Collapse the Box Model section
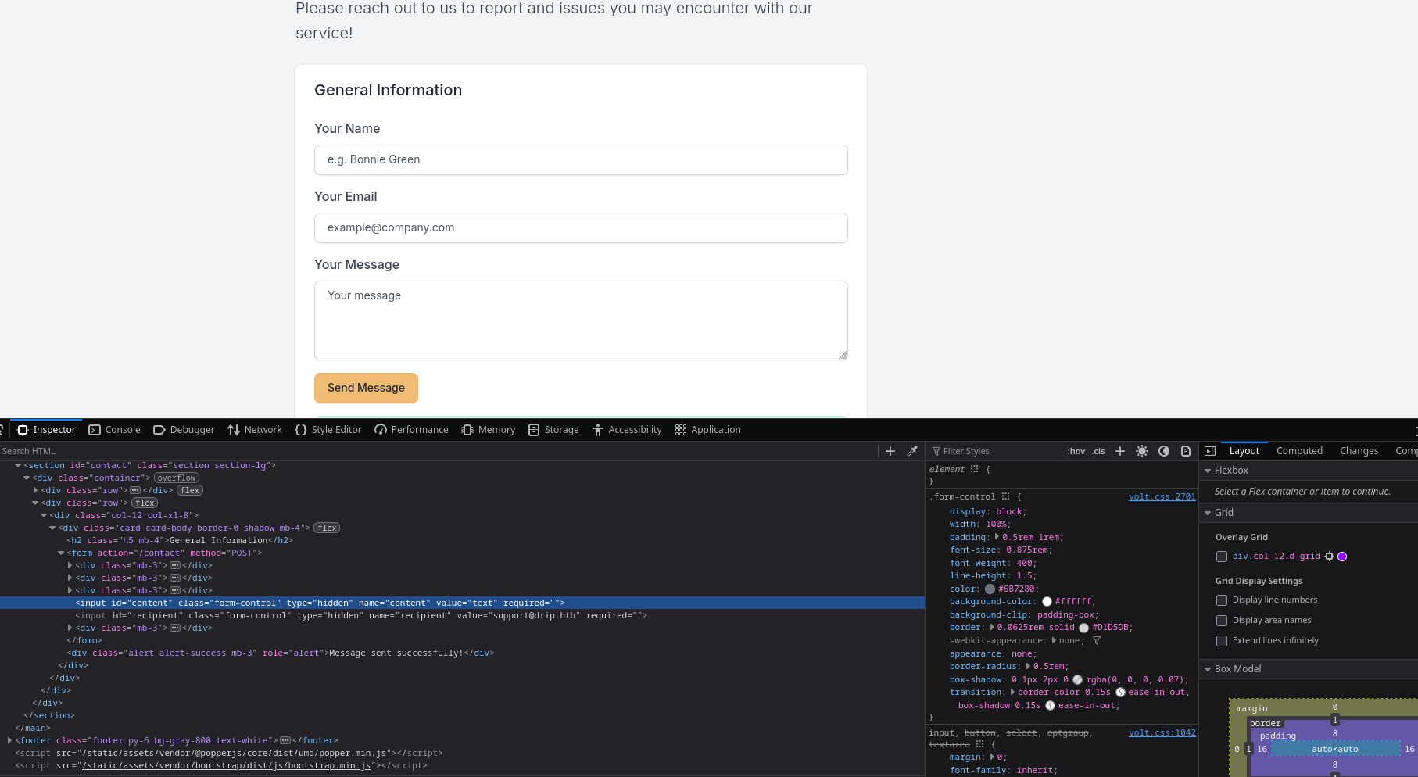The width and height of the screenshot is (1418, 777). pyautogui.click(x=1208, y=669)
